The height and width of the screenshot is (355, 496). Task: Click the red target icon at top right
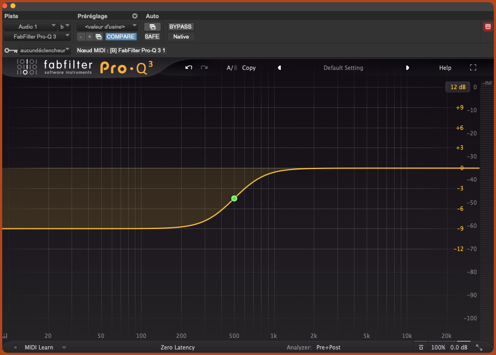[487, 26]
